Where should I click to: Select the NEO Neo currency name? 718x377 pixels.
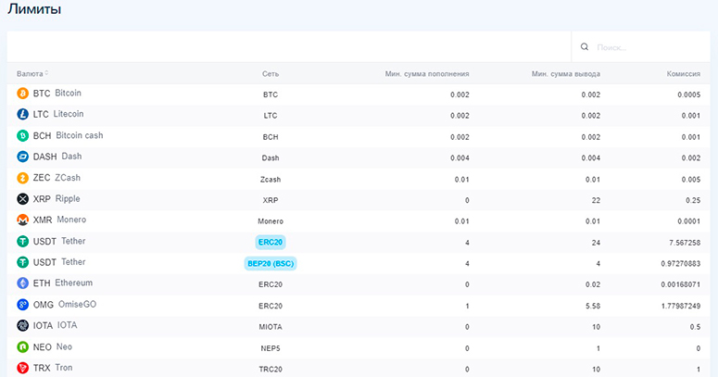tap(53, 347)
